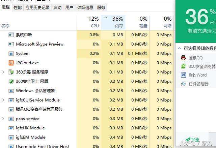The width and height of the screenshot is (216, 148).
Task: Expand the pcas service process group
Action: click(3, 119)
